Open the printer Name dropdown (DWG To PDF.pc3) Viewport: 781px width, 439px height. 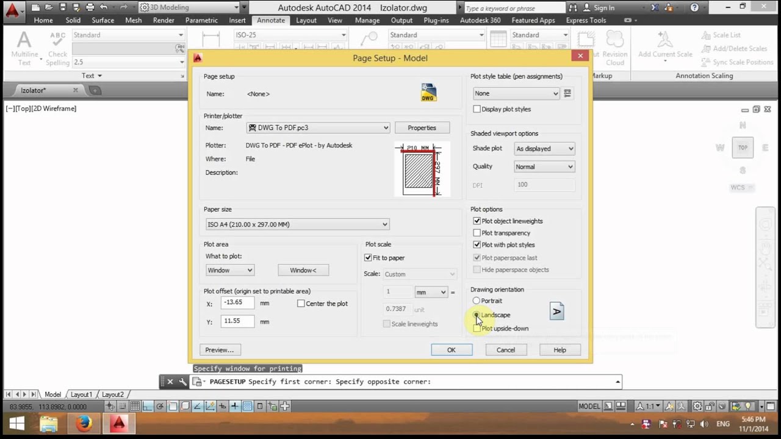318,127
